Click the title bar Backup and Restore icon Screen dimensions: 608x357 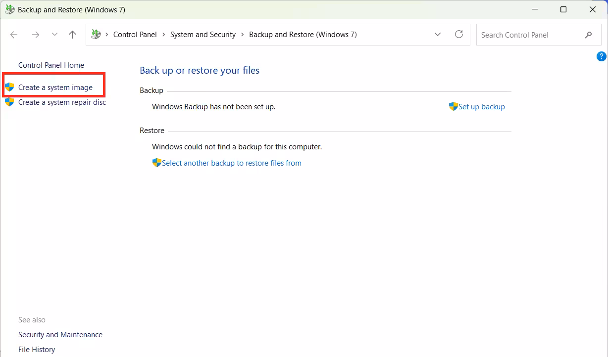pos(9,9)
